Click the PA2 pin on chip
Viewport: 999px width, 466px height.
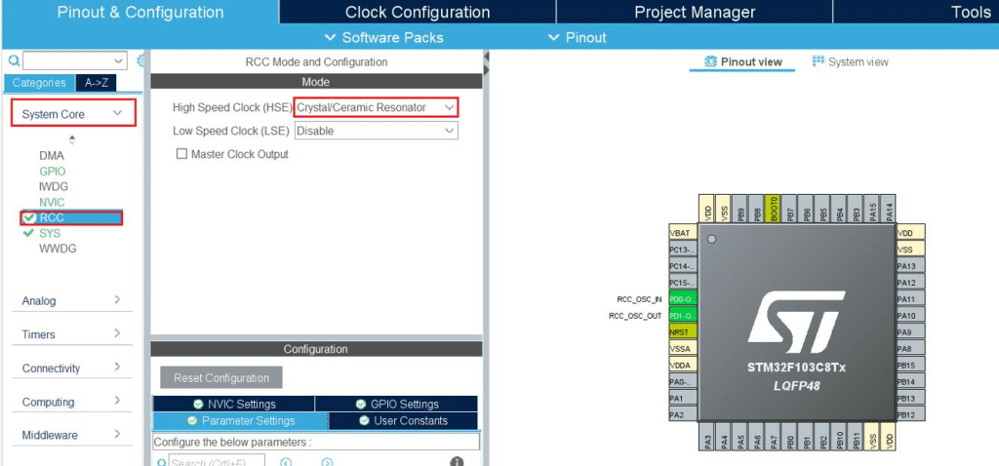point(683,415)
